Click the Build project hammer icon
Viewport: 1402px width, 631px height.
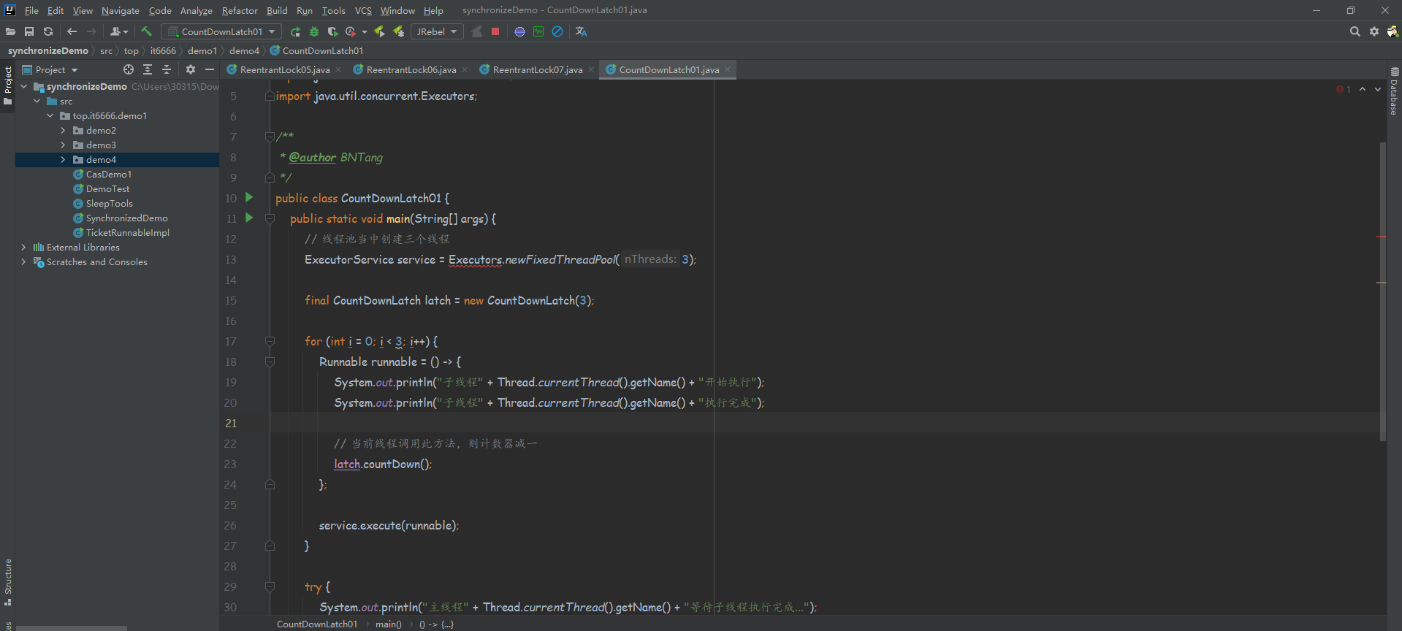[x=146, y=31]
